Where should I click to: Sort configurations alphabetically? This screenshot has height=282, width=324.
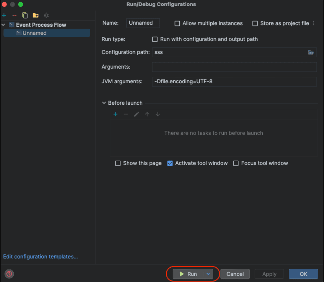[x=46, y=15]
